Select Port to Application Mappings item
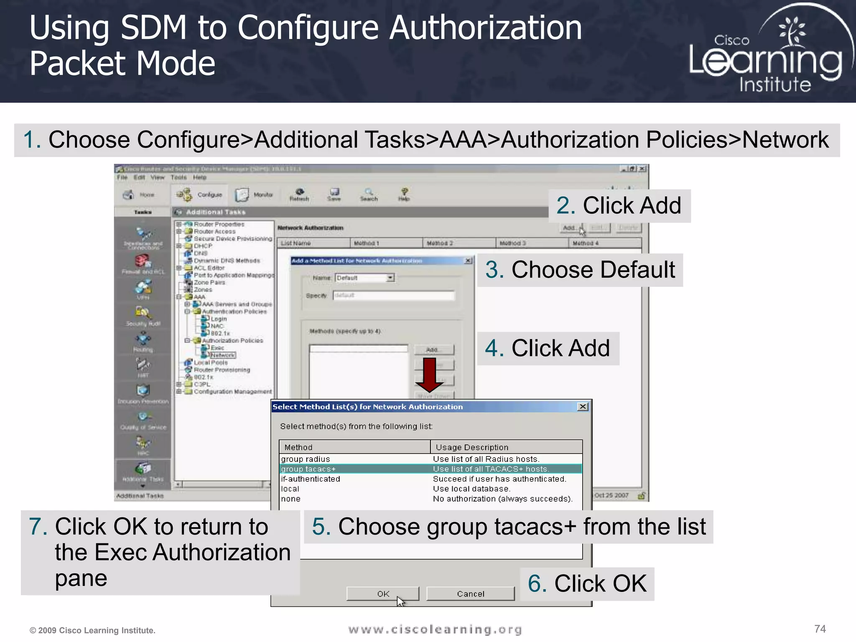Screen dimensions: 856x642 [x=234, y=275]
